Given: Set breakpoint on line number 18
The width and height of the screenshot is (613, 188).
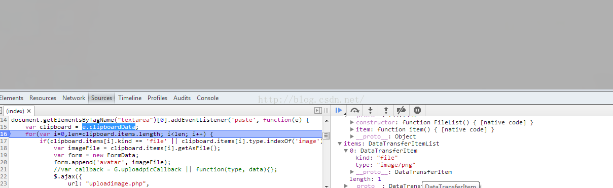Looking at the screenshot, I should point(4,148).
